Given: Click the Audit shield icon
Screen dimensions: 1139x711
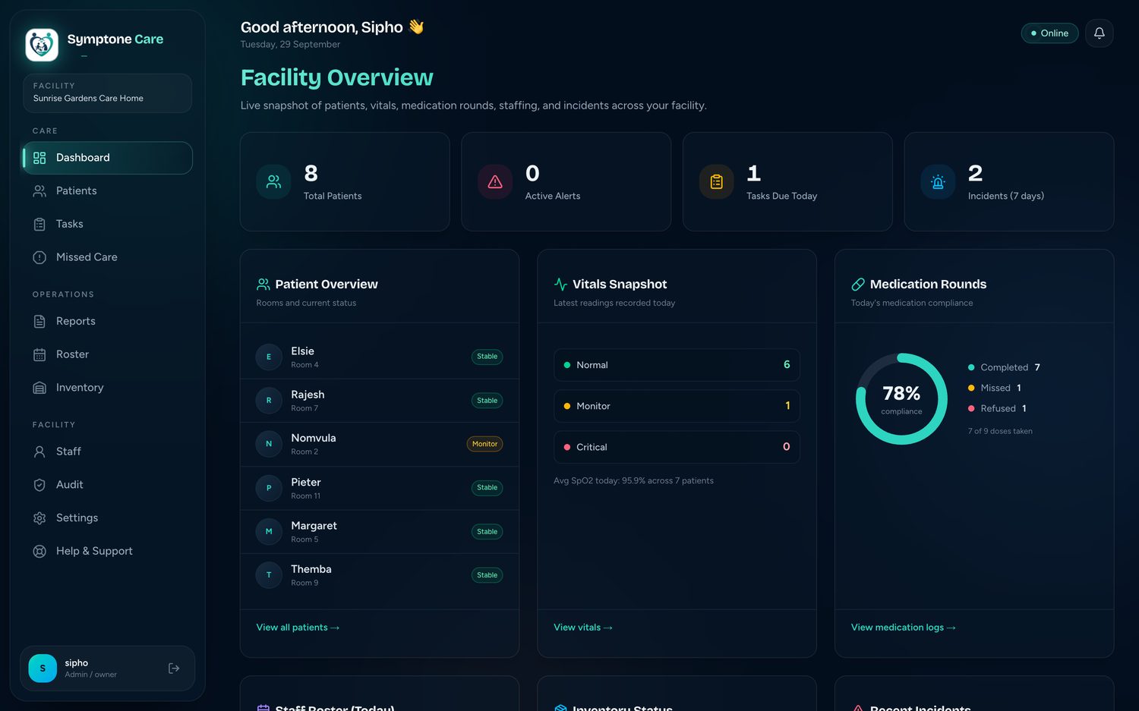Looking at the screenshot, I should 39,485.
